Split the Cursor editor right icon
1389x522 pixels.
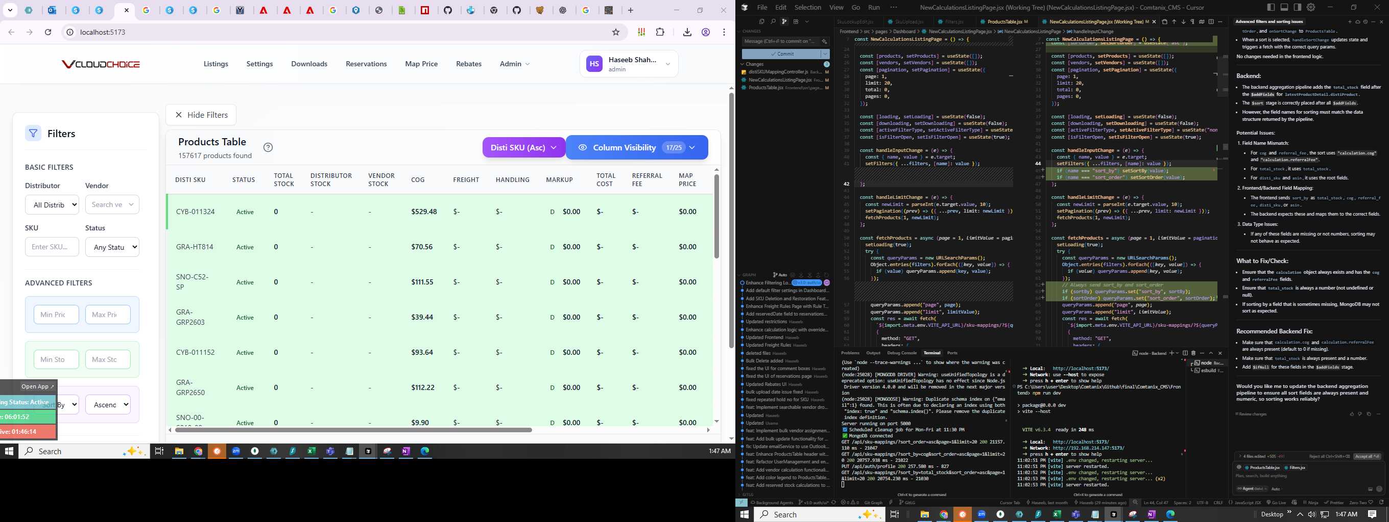tap(1211, 21)
